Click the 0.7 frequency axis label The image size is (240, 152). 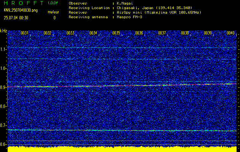tap(3, 125)
